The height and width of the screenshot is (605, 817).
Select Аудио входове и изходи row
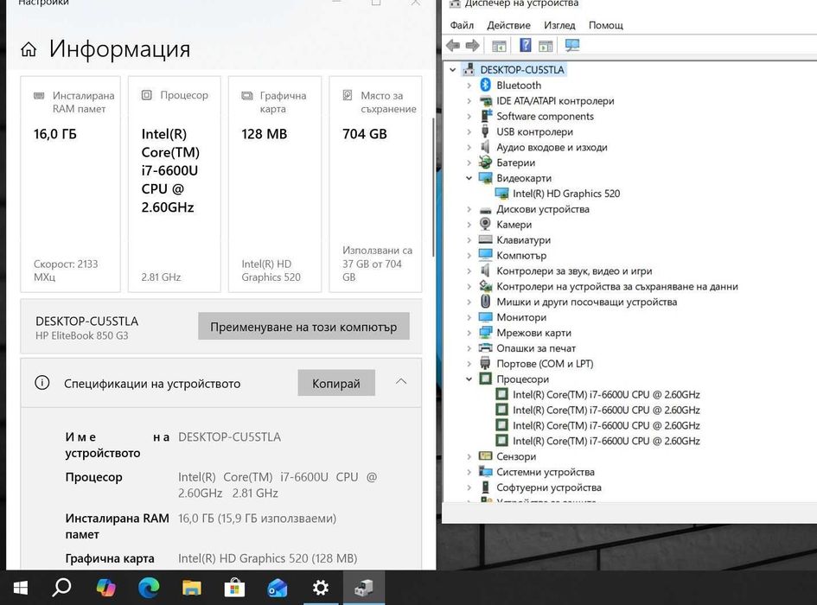click(552, 147)
